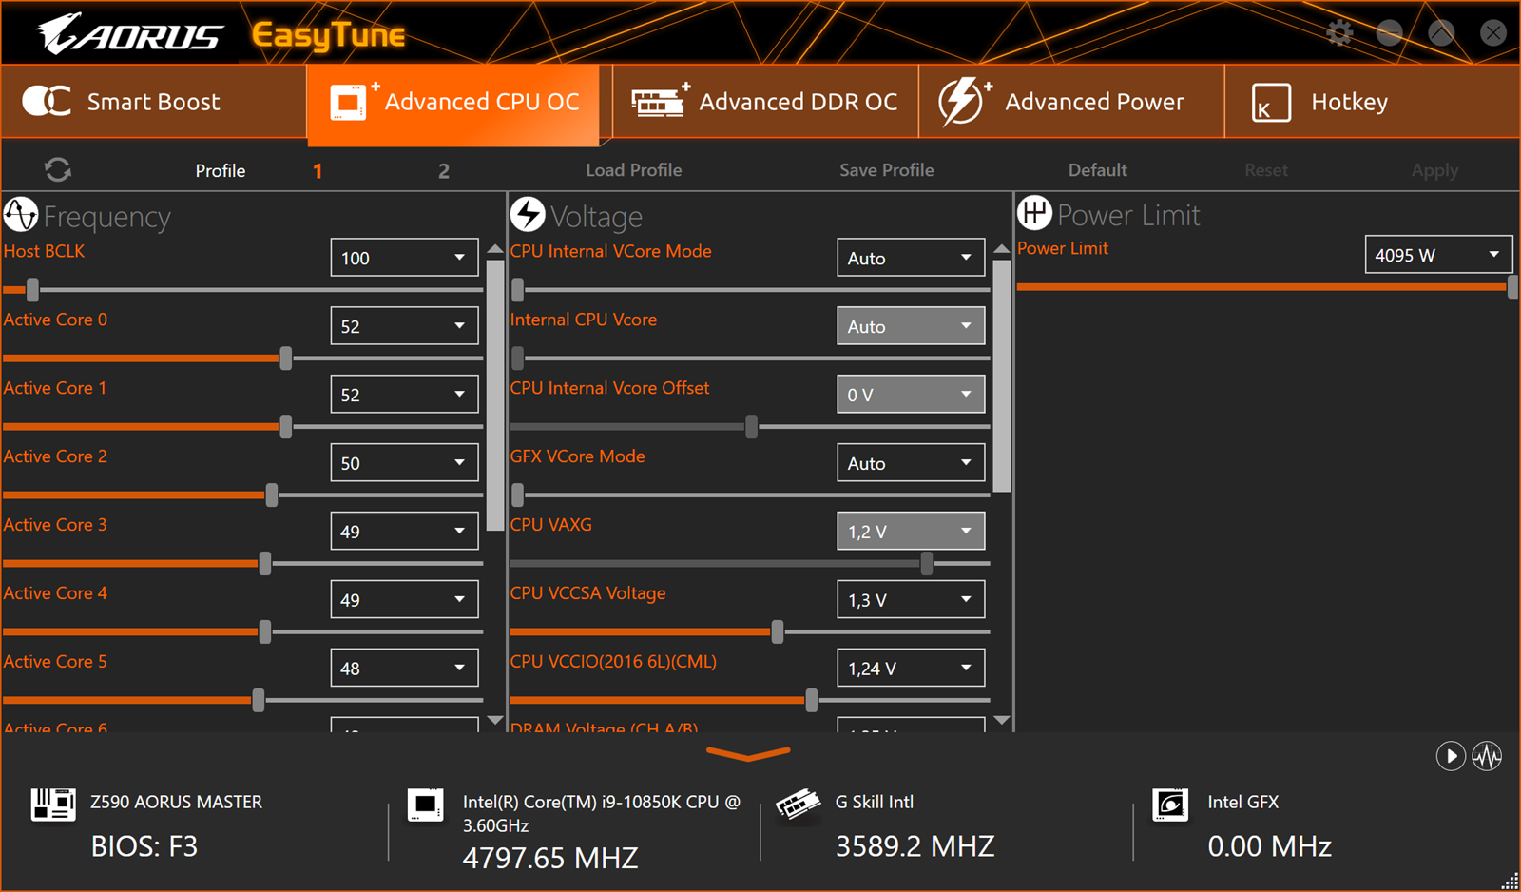
Task: Click the Voltage panel scroll down arrow
Action: [1002, 721]
